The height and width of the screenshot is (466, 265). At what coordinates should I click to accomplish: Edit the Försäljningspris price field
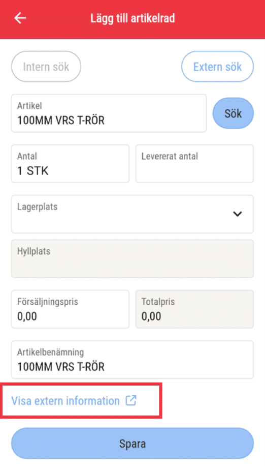tap(70, 309)
